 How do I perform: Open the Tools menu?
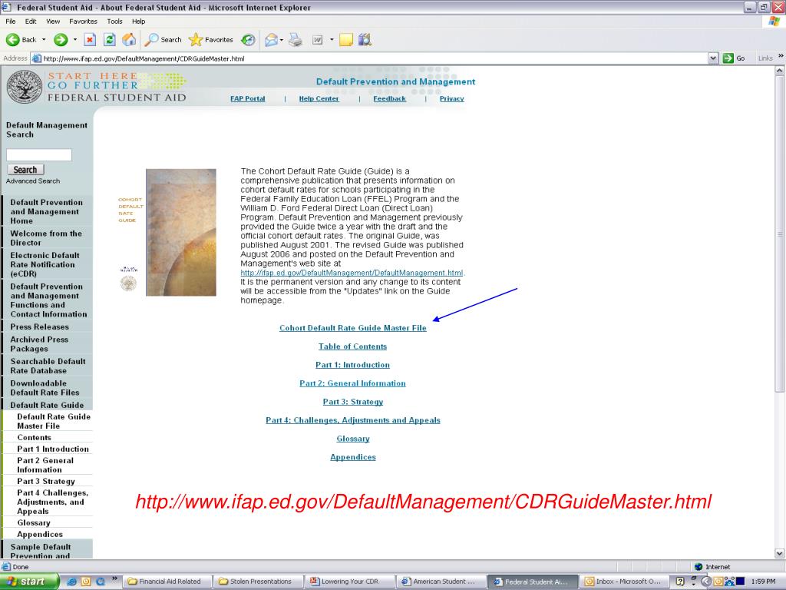click(x=115, y=22)
